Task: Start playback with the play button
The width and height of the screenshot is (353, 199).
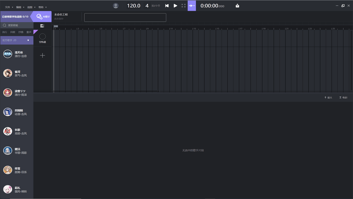Action: point(175,6)
